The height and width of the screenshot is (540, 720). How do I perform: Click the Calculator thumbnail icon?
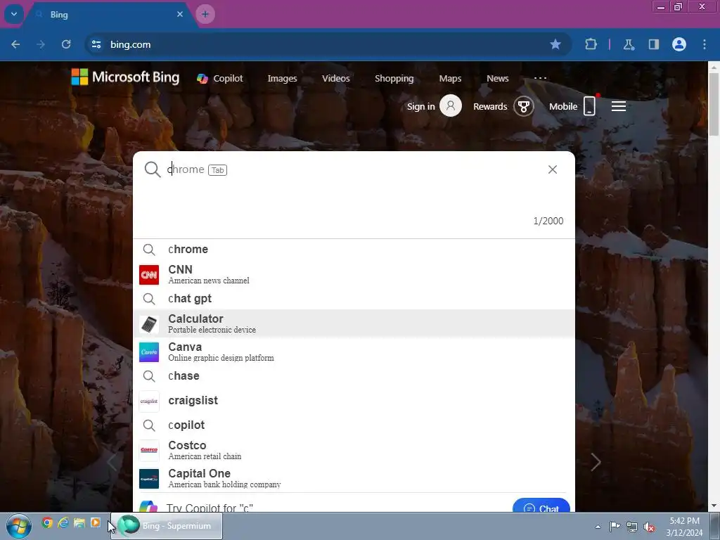(x=149, y=323)
